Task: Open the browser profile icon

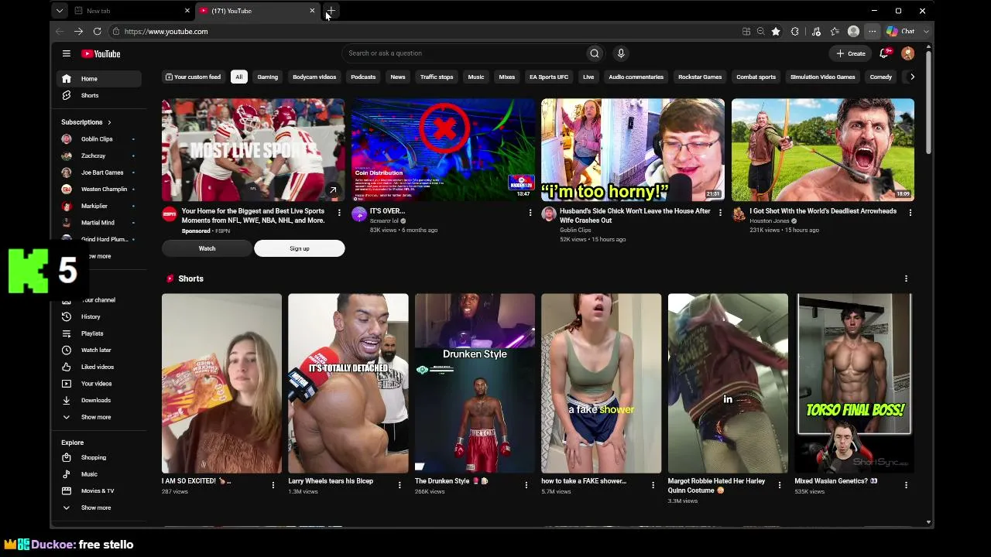Action: click(x=853, y=32)
